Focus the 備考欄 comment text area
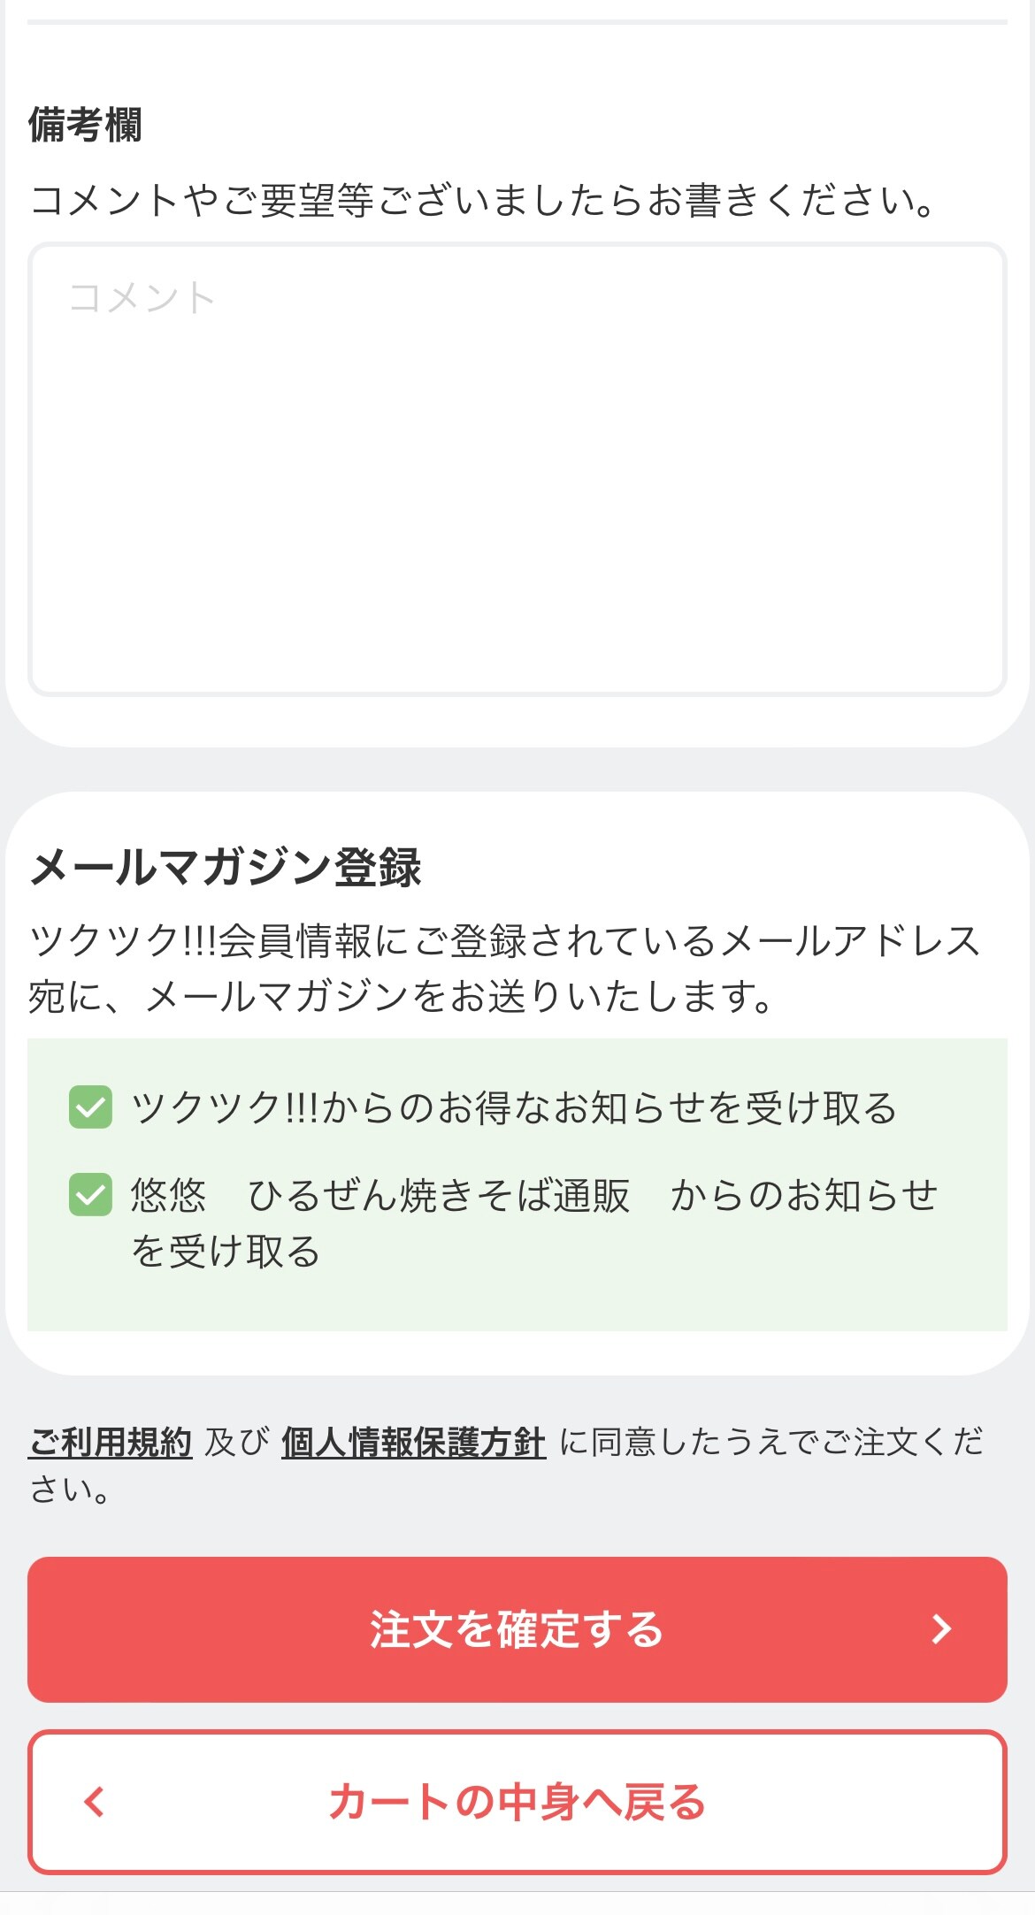The width and height of the screenshot is (1035, 1915). [x=517, y=469]
